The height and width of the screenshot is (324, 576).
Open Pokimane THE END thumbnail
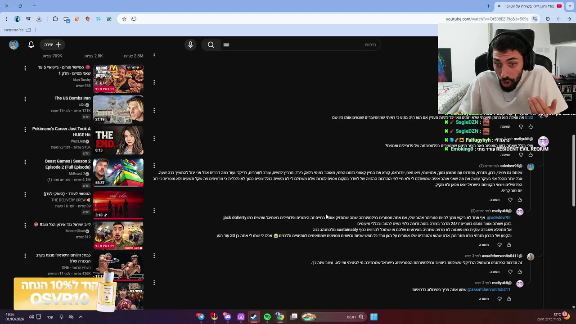click(118, 139)
